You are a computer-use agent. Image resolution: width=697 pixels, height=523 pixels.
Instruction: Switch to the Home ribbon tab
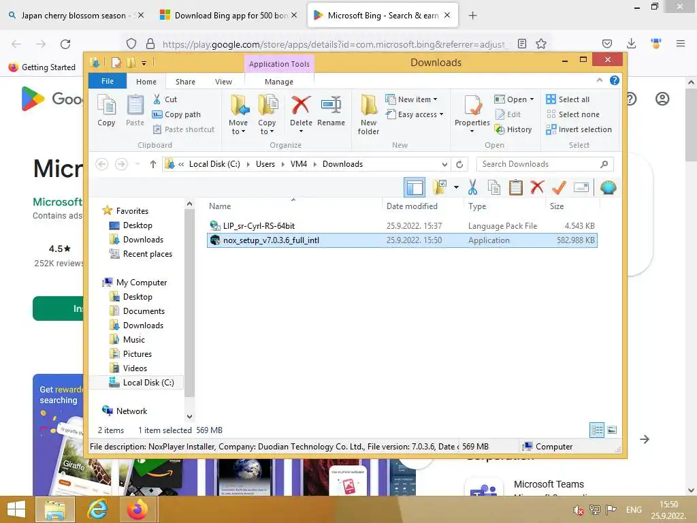[146, 82]
